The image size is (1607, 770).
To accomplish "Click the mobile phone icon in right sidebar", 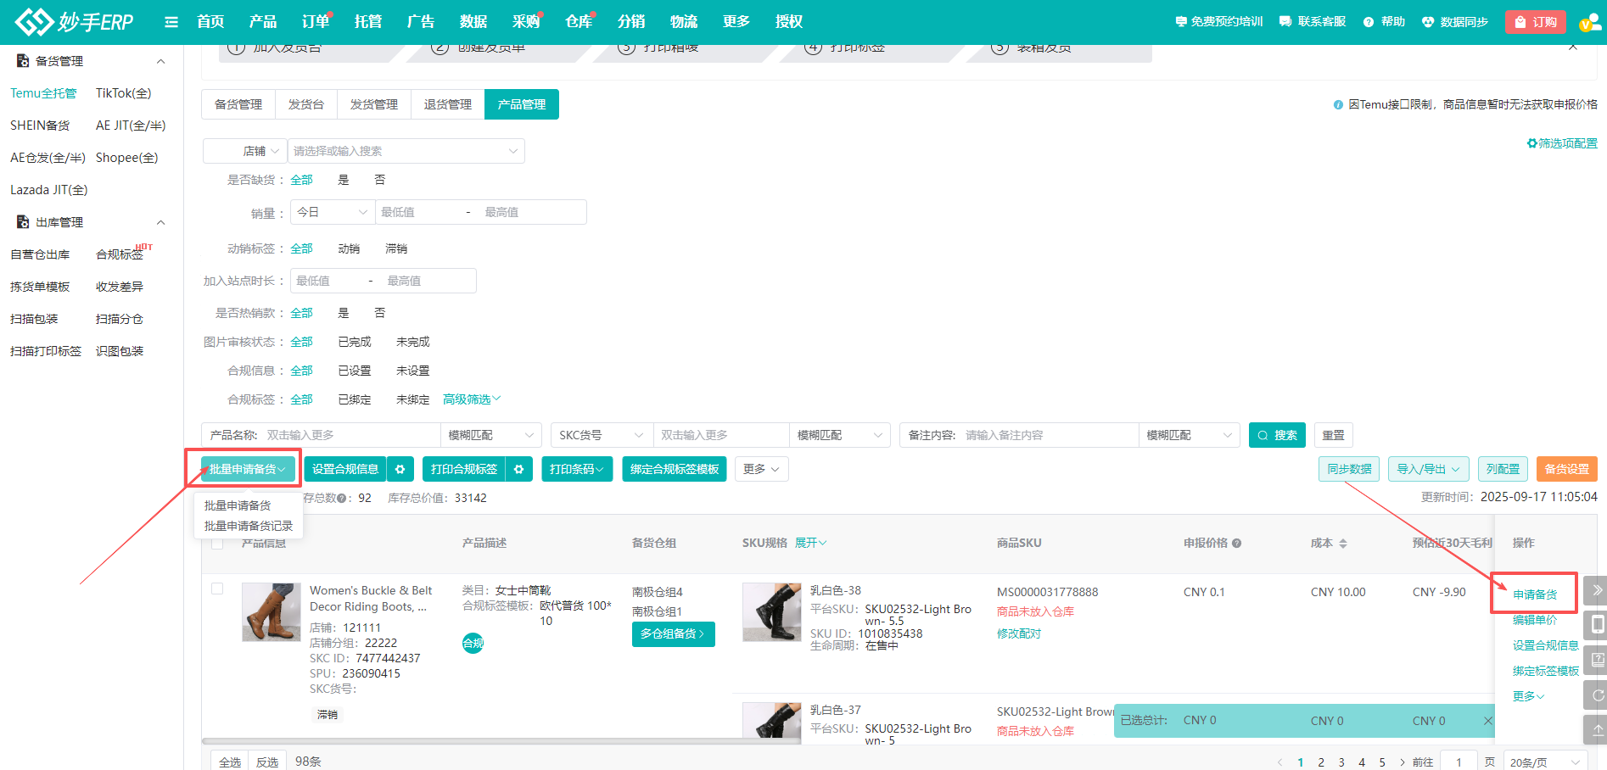I will pyautogui.click(x=1597, y=625).
